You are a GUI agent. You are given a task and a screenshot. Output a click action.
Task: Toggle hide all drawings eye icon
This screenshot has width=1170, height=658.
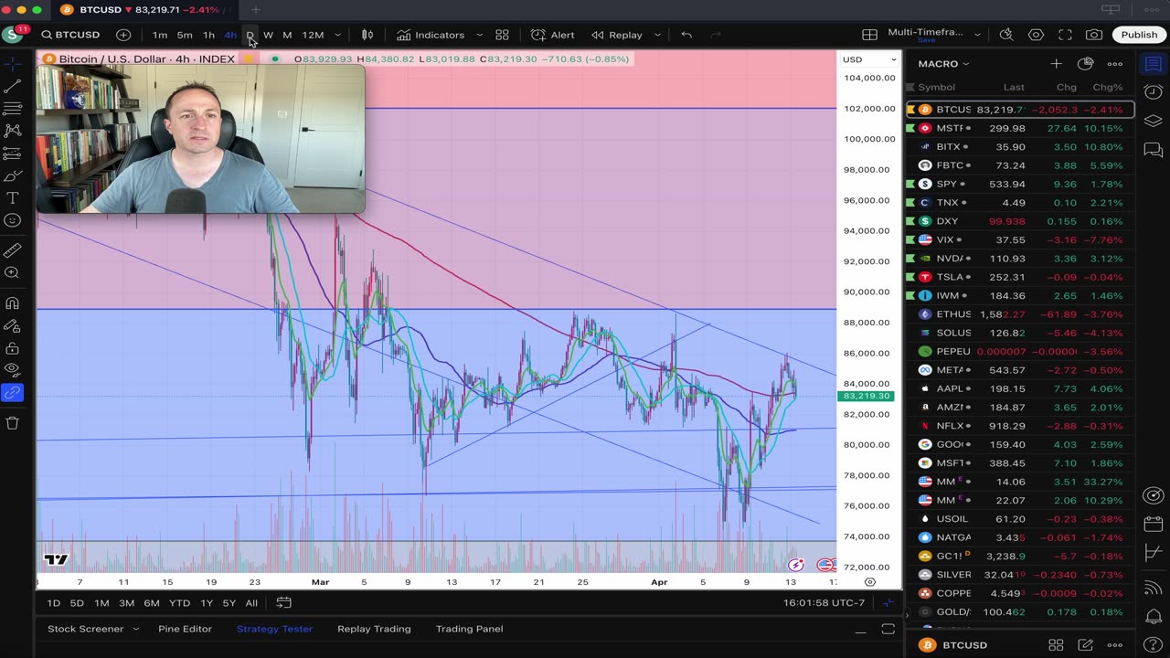point(12,370)
